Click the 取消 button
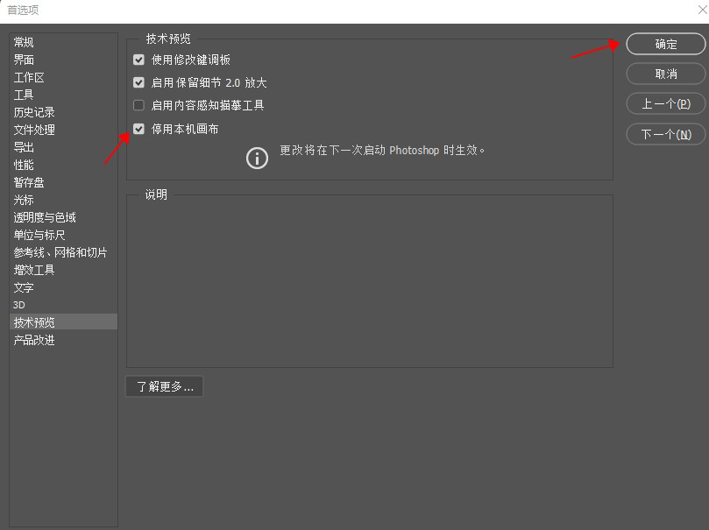This screenshot has width=709, height=530. click(x=665, y=74)
